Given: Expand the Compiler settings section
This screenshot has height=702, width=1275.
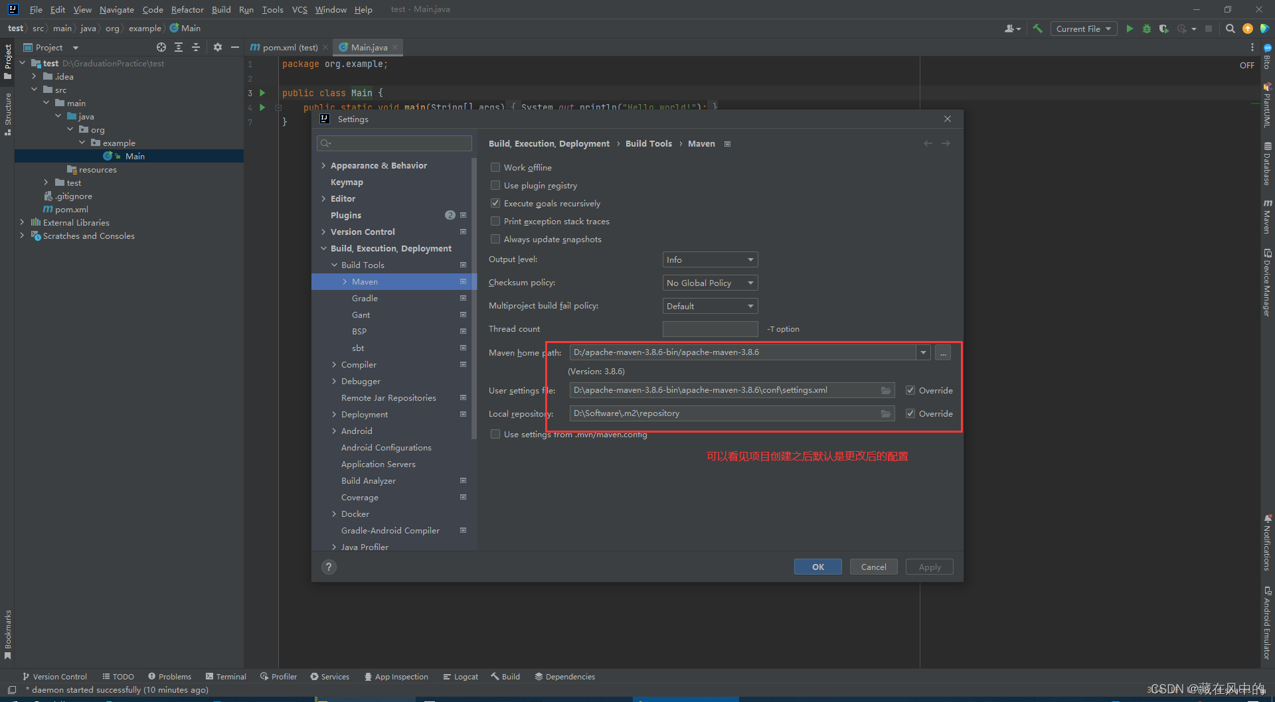Looking at the screenshot, I should pos(334,364).
